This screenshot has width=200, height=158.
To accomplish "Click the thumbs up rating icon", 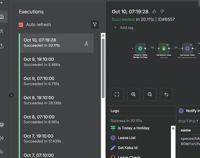I will [154, 12].
